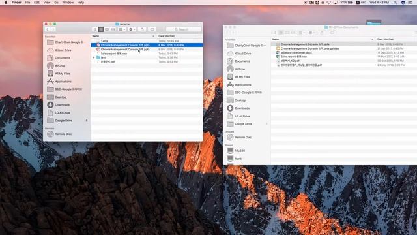Open Spotlight search in menu bar
The width and height of the screenshot is (417, 235).
[395, 3]
